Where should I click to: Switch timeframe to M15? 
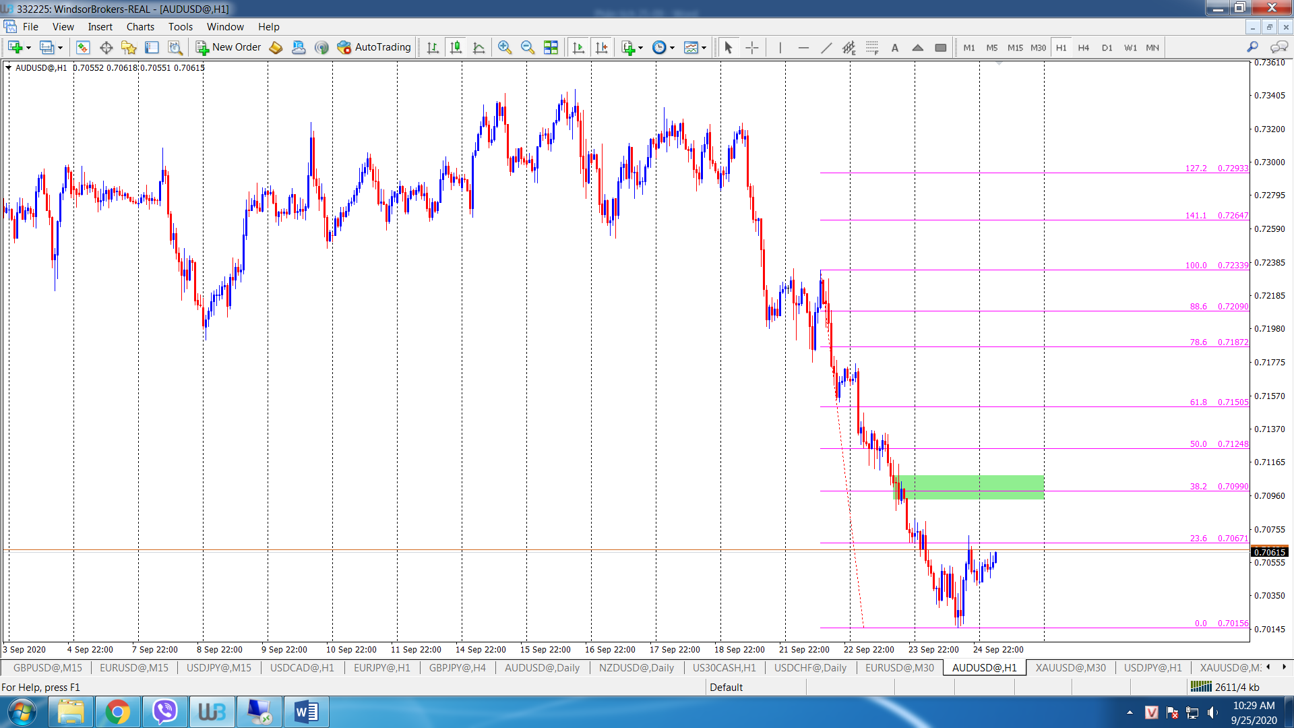point(1015,47)
